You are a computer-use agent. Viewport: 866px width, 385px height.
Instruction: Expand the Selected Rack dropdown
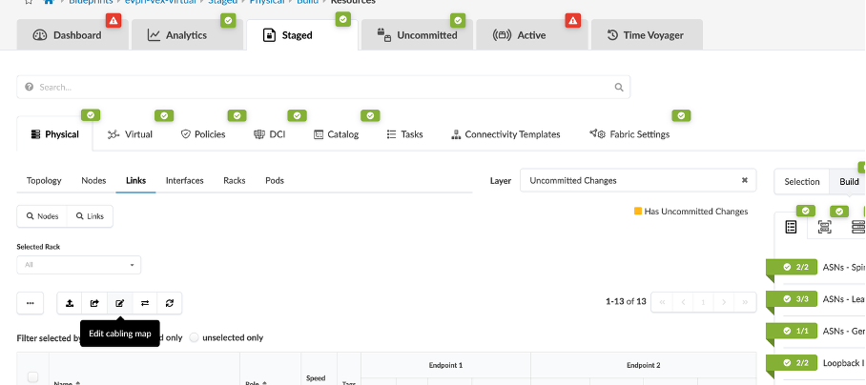tap(79, 264)
